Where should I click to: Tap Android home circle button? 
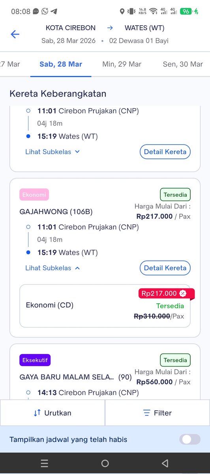pyautogui.click(x=105, y=463)
